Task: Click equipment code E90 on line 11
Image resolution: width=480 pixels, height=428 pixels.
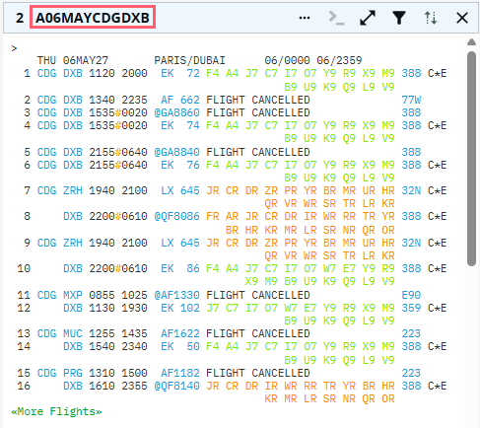Action: [411, 295]
